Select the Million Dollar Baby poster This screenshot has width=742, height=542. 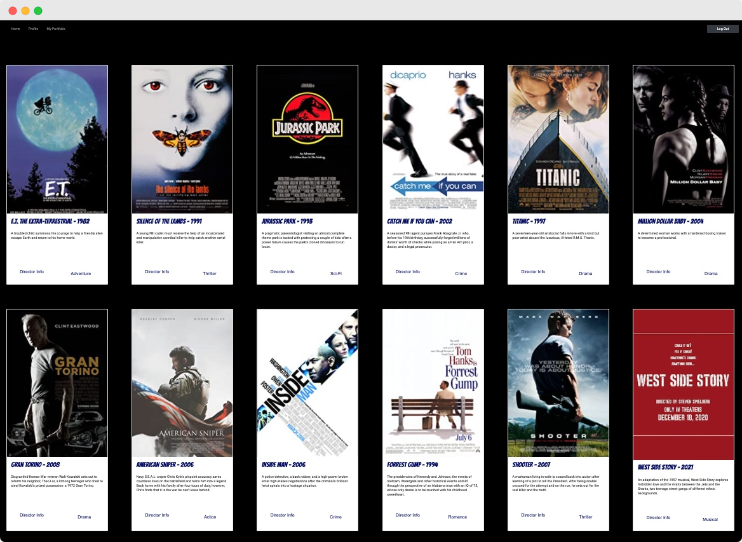coord(684,139)
